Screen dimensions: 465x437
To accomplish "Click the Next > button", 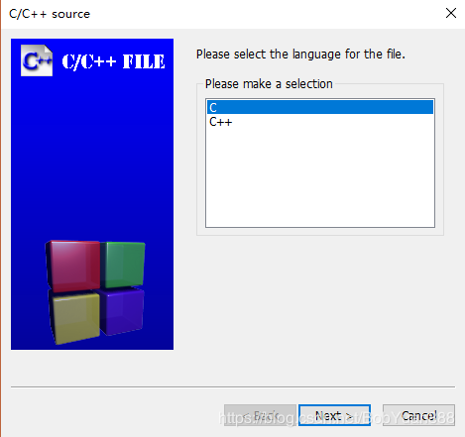I will coord(334,415).
